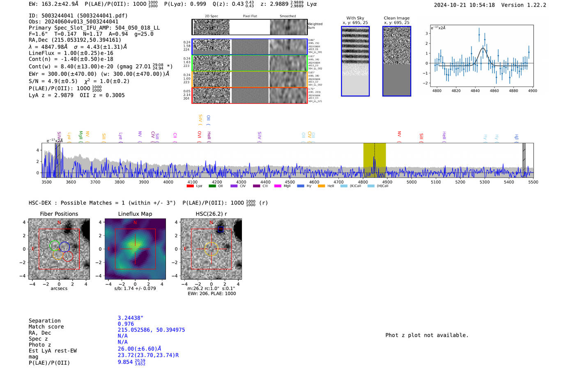Click the Primary Spec_Slot_IFU_AMP line
Viewport: 575px width, 391px height.
pyautogui.click(x=94, y=28)
